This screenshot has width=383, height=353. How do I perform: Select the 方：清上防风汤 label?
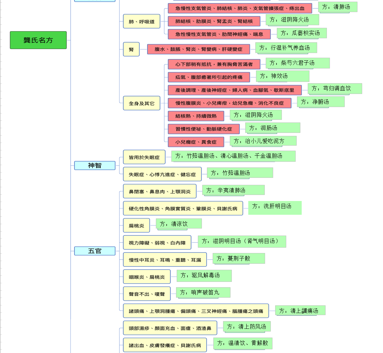[247, 326]
